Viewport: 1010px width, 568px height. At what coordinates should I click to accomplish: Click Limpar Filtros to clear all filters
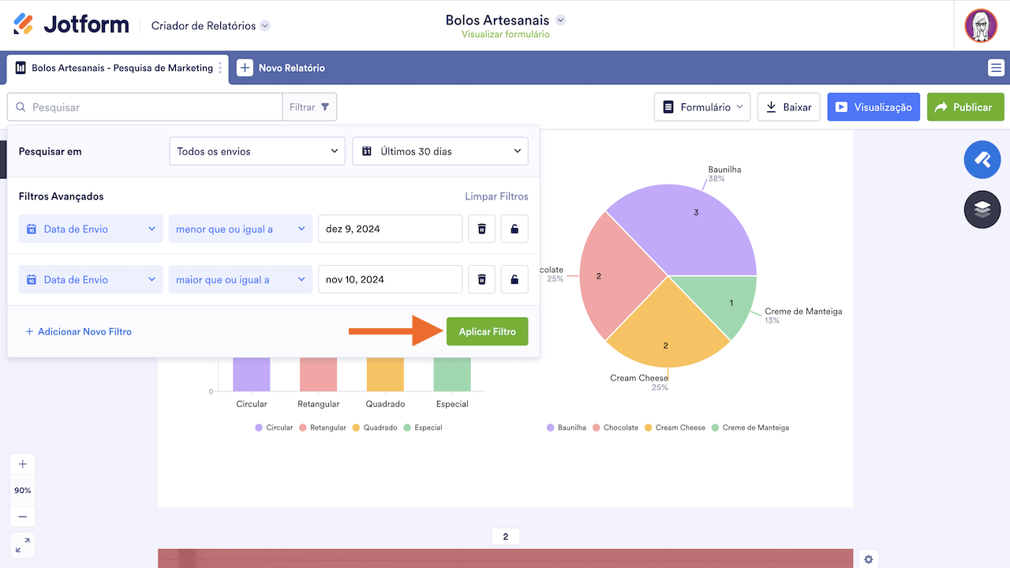[496, 196]
